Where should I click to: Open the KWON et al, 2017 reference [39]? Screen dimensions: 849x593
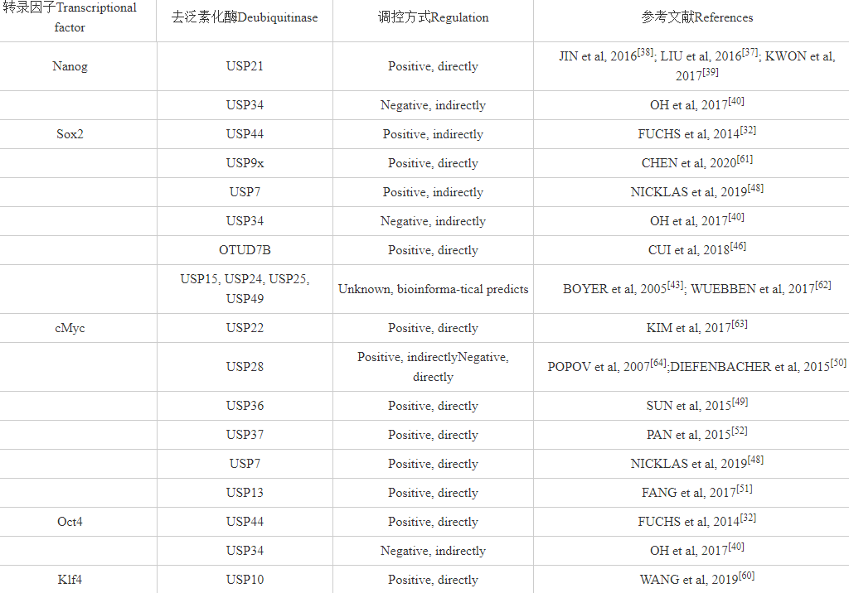click(754, 65)
